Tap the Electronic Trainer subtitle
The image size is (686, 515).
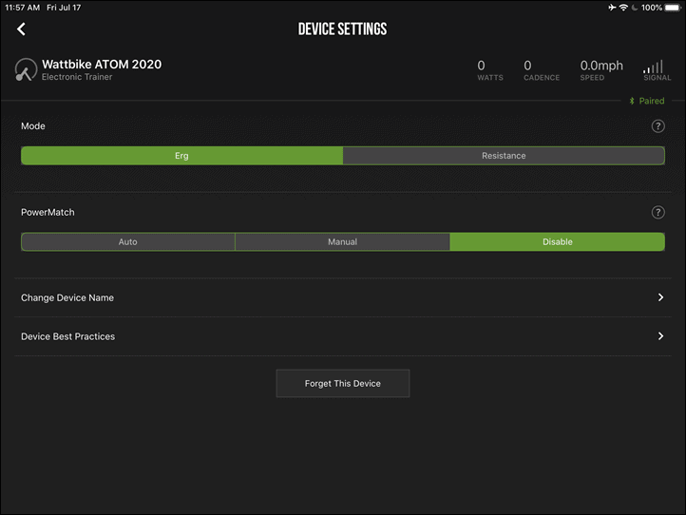(77, 77)
